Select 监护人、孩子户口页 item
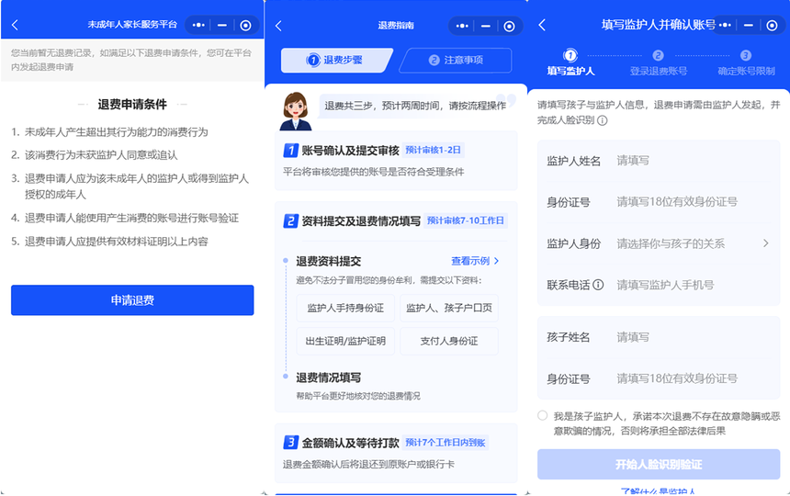 (449, 308)
